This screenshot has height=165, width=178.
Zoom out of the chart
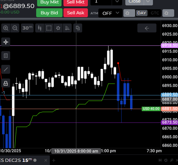pos(15,28)
